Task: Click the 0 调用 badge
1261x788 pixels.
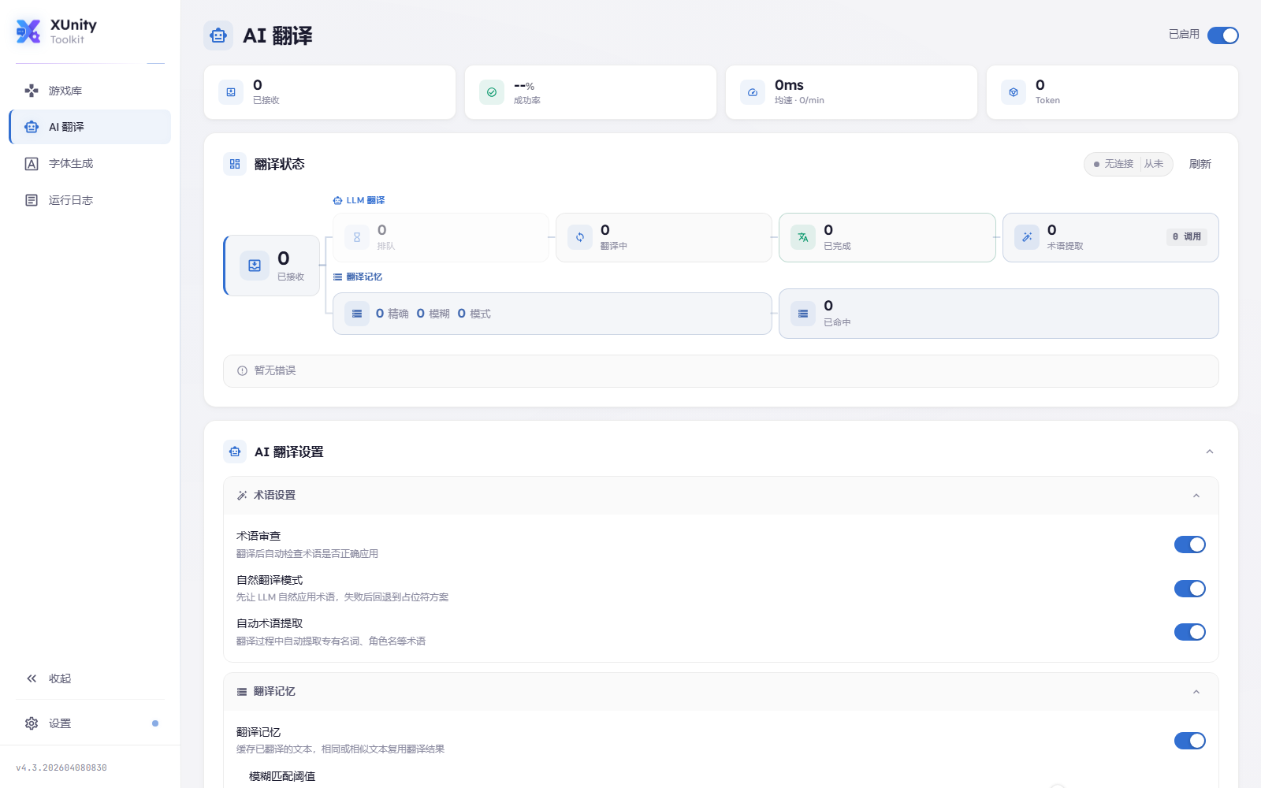Action: [x=1187, y=236]
